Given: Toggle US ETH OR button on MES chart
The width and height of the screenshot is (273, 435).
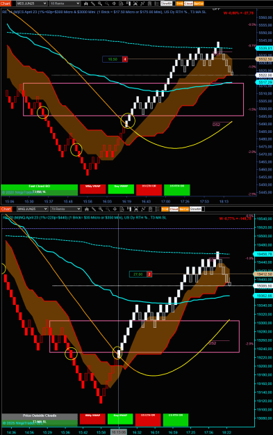Looking at the screenshot, I should point(149,190).
